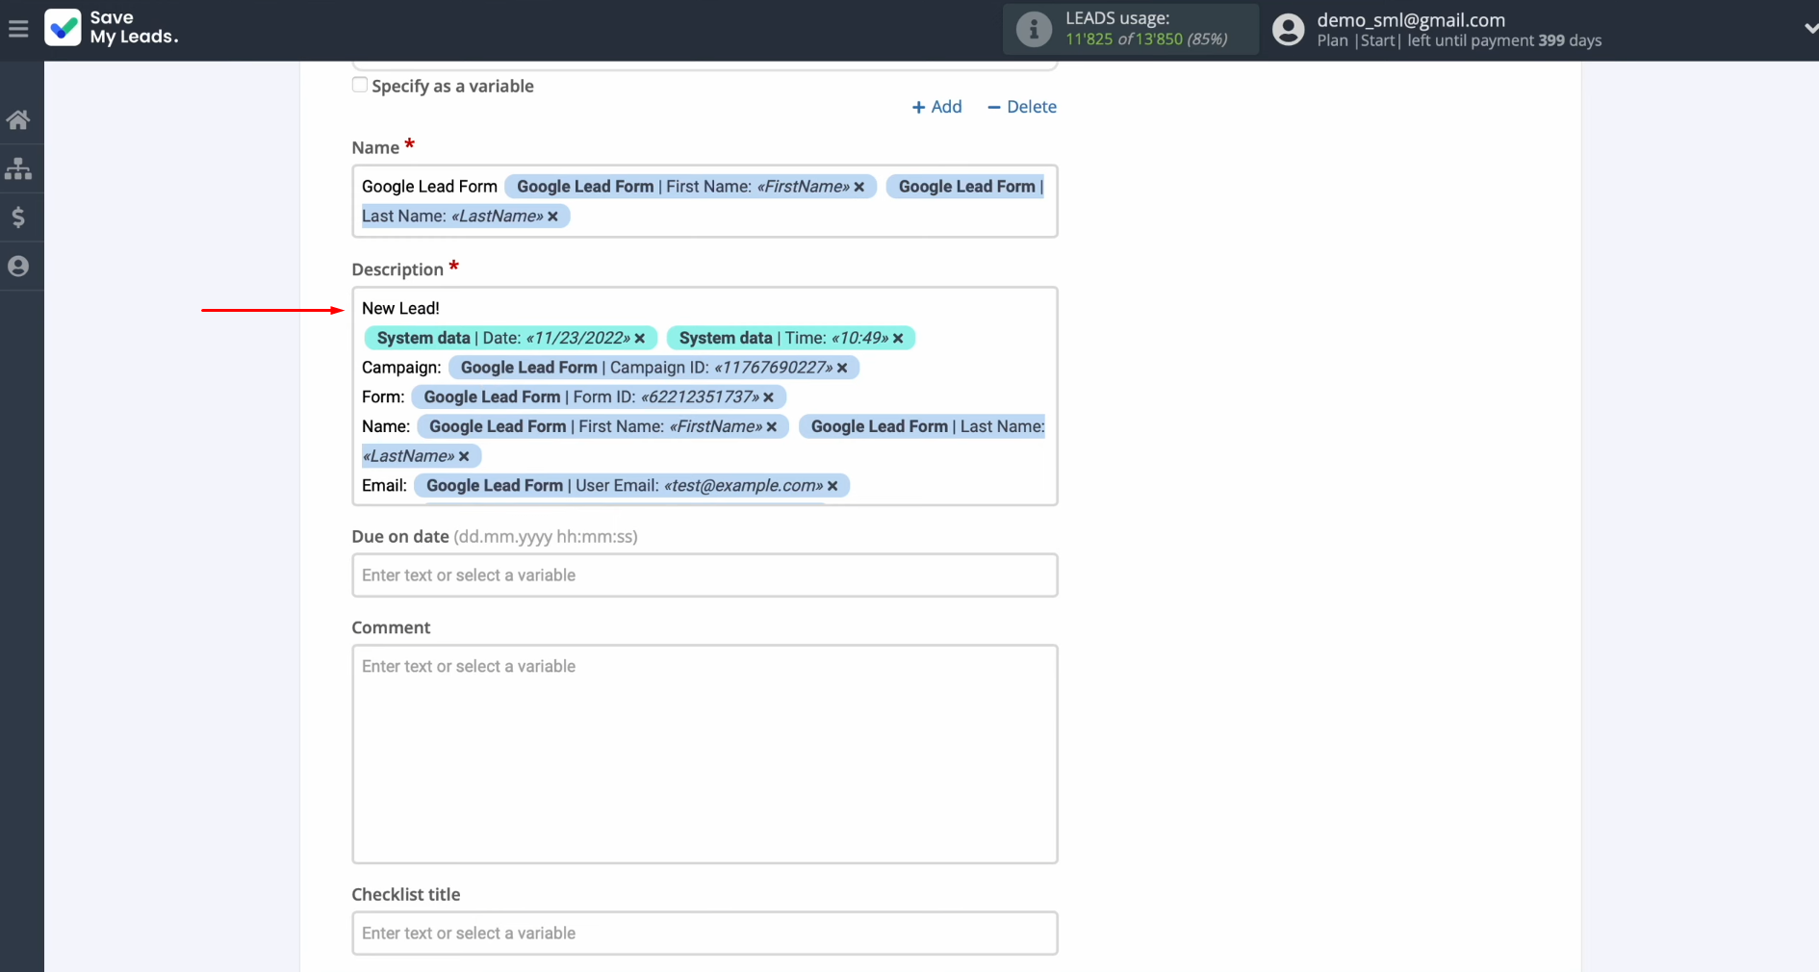This screenshot has height=972, width=1819.
Task: Click the Due on date input field
Action: point(705,576)
